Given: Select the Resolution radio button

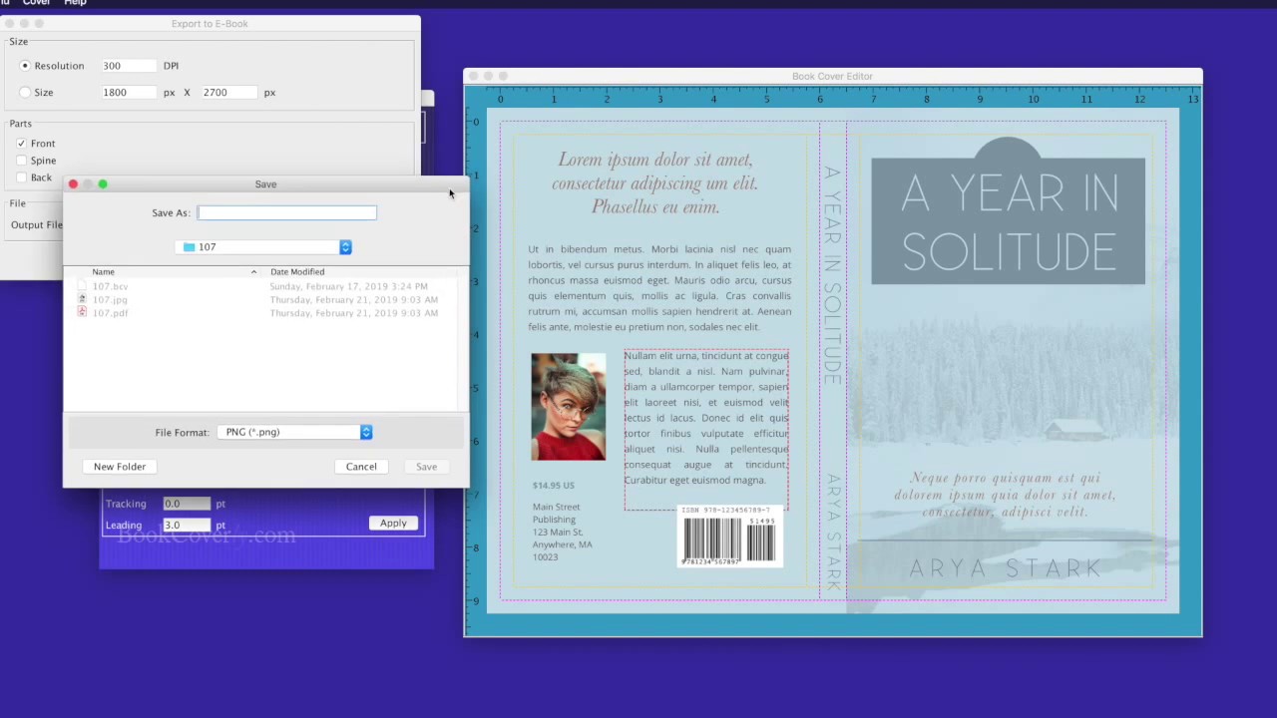Looking at the screenshot, I should click(25, 66).
